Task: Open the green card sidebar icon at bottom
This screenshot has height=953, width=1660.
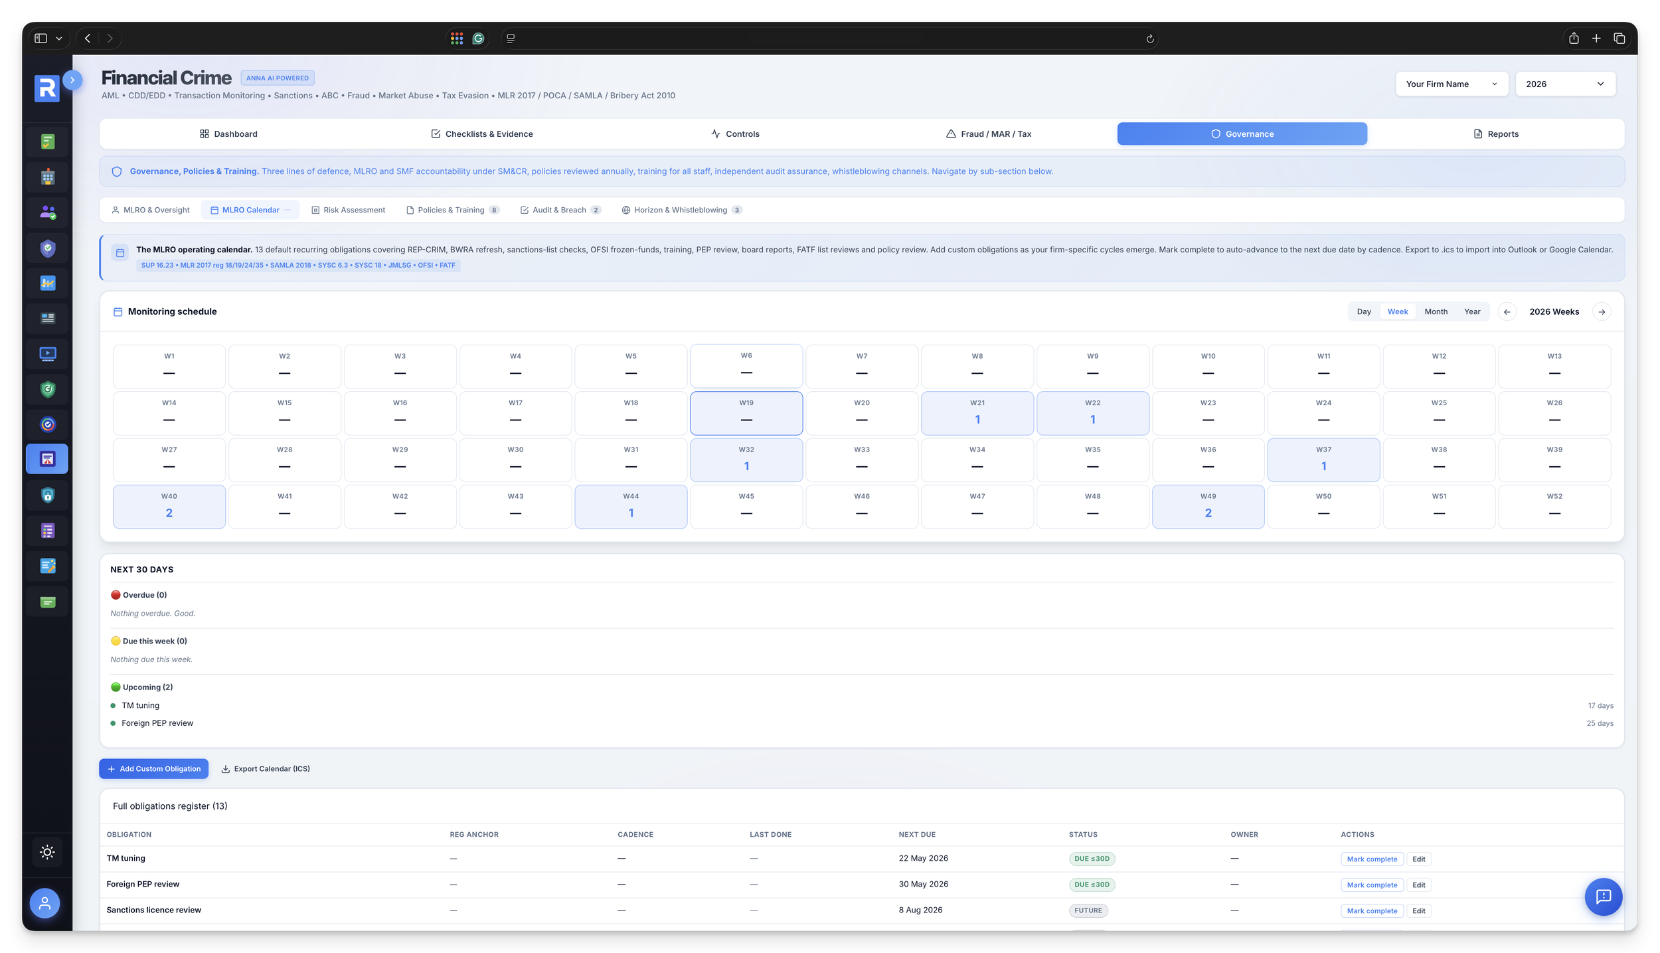Action: click(47, 602)
